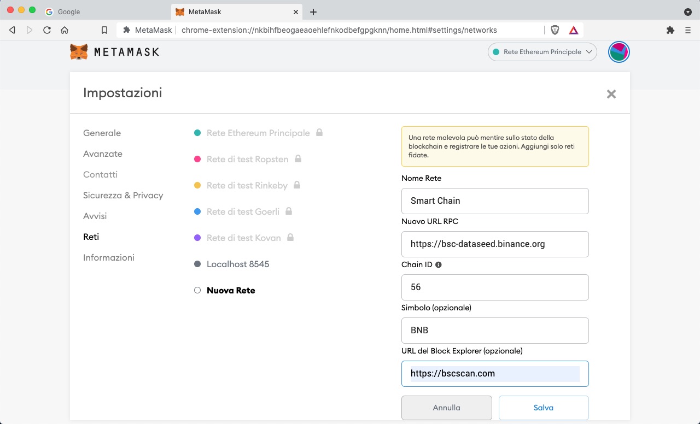
Task: Open the browser extensions puzzle icon
Action: point(670,30)
